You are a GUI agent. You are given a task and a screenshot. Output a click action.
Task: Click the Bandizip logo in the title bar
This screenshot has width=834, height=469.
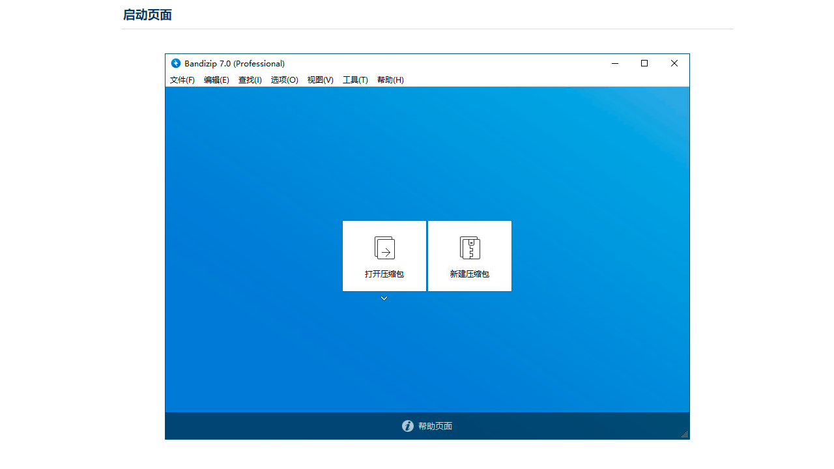click(176, 63)
